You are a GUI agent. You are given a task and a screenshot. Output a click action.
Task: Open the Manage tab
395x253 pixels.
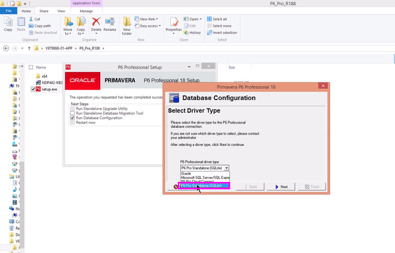(x=86, y=11)
